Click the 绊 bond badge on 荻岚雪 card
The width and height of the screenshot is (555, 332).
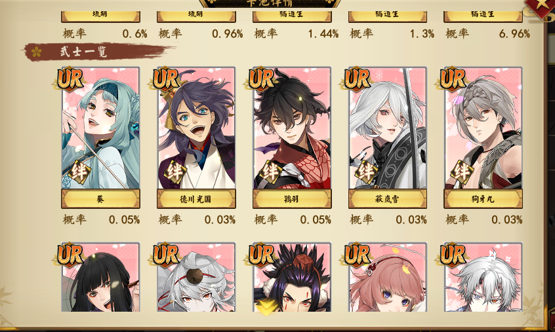point(366,172)
